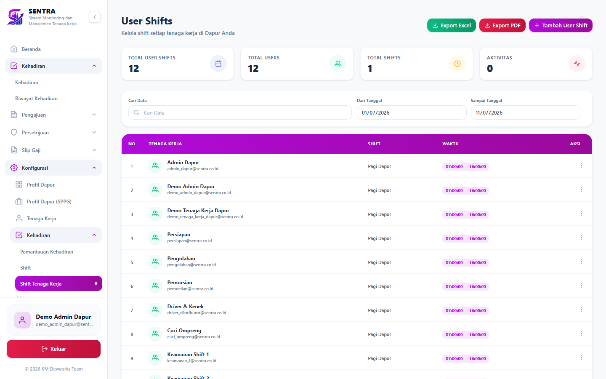The height and width of the screenshot is (379, 606).
Task: Click the activity pulse icon in Aktivitas card
Action: pos(577,64)
